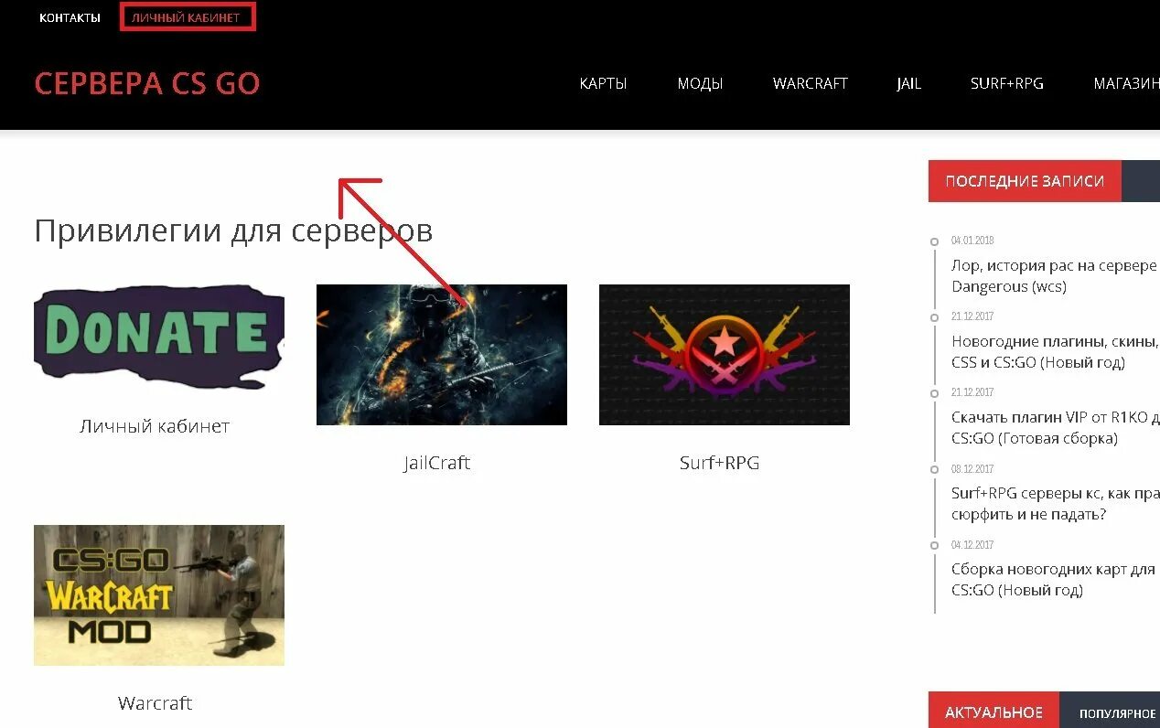Open the Личный кабинет caption under Donate
This screenshot has width=1160, height=728.
(155, 426)
